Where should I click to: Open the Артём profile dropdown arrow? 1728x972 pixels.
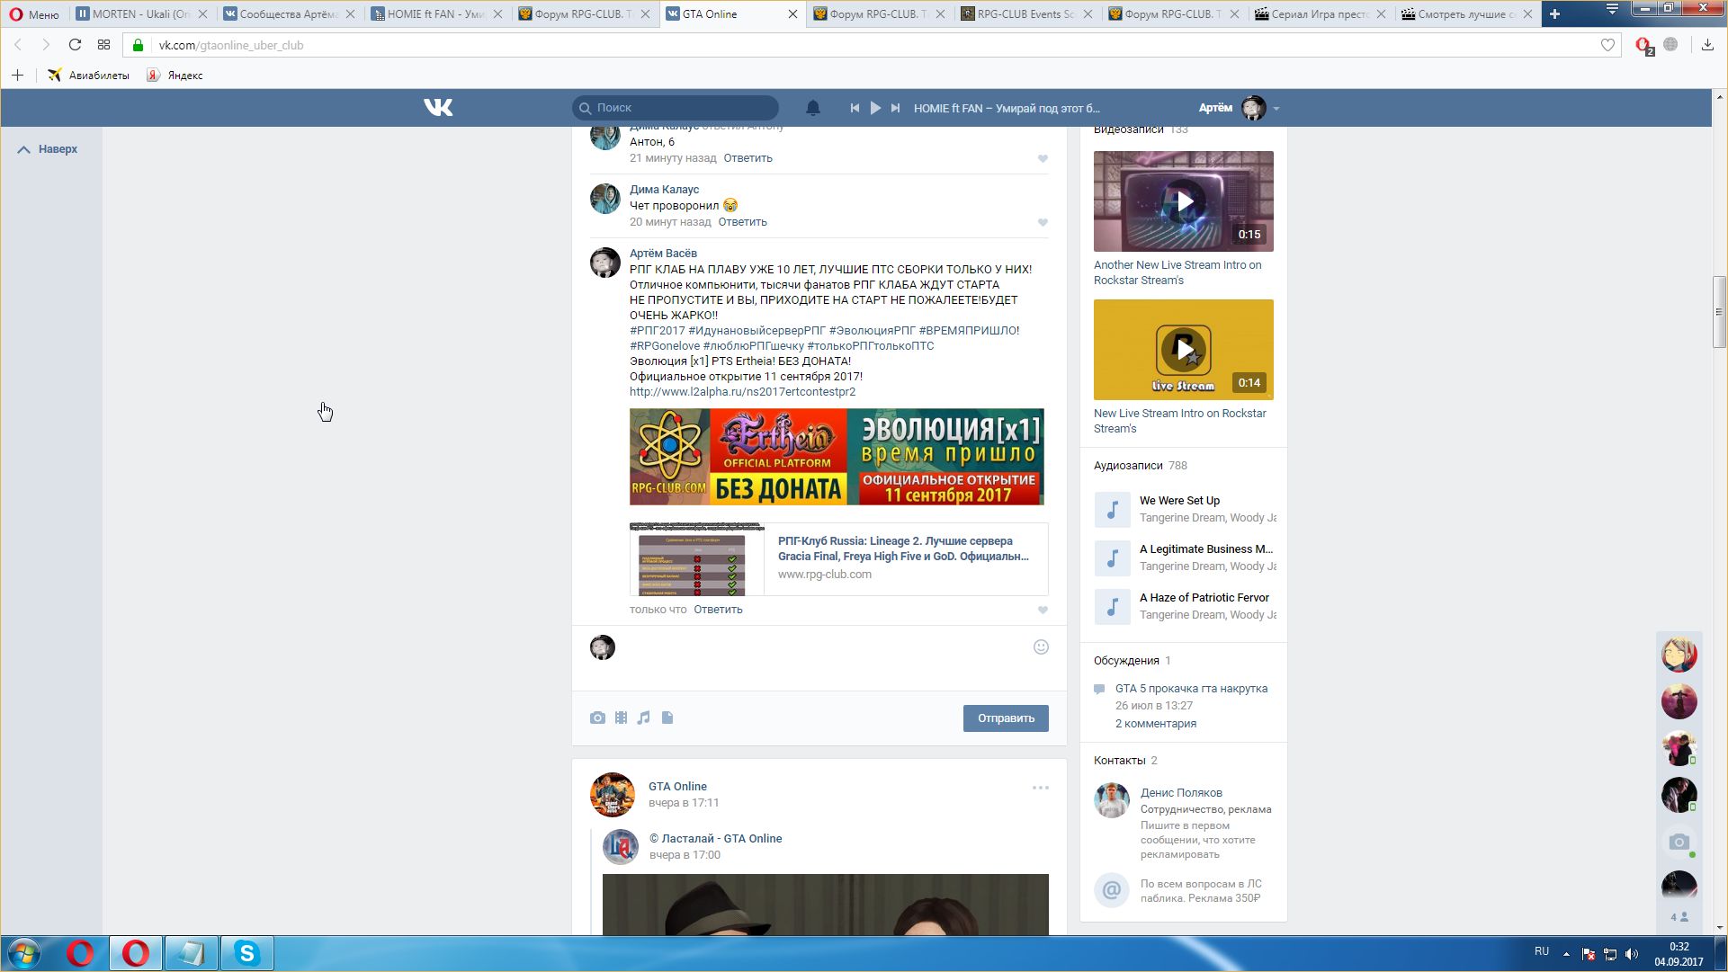(x=1276, y=109)
